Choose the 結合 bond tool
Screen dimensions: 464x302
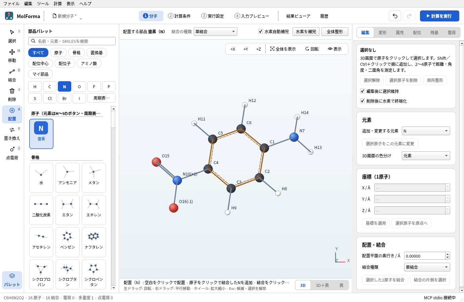click(12, 75)
